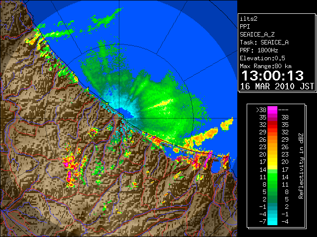Click the "---" legend label
Viewport: 317px width, 237px height.
pos(283,110)
